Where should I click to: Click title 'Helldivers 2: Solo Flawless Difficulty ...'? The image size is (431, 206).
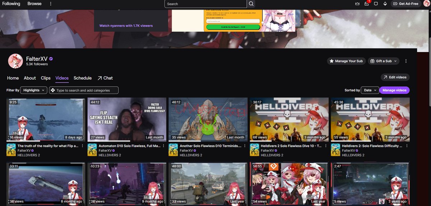372,146
